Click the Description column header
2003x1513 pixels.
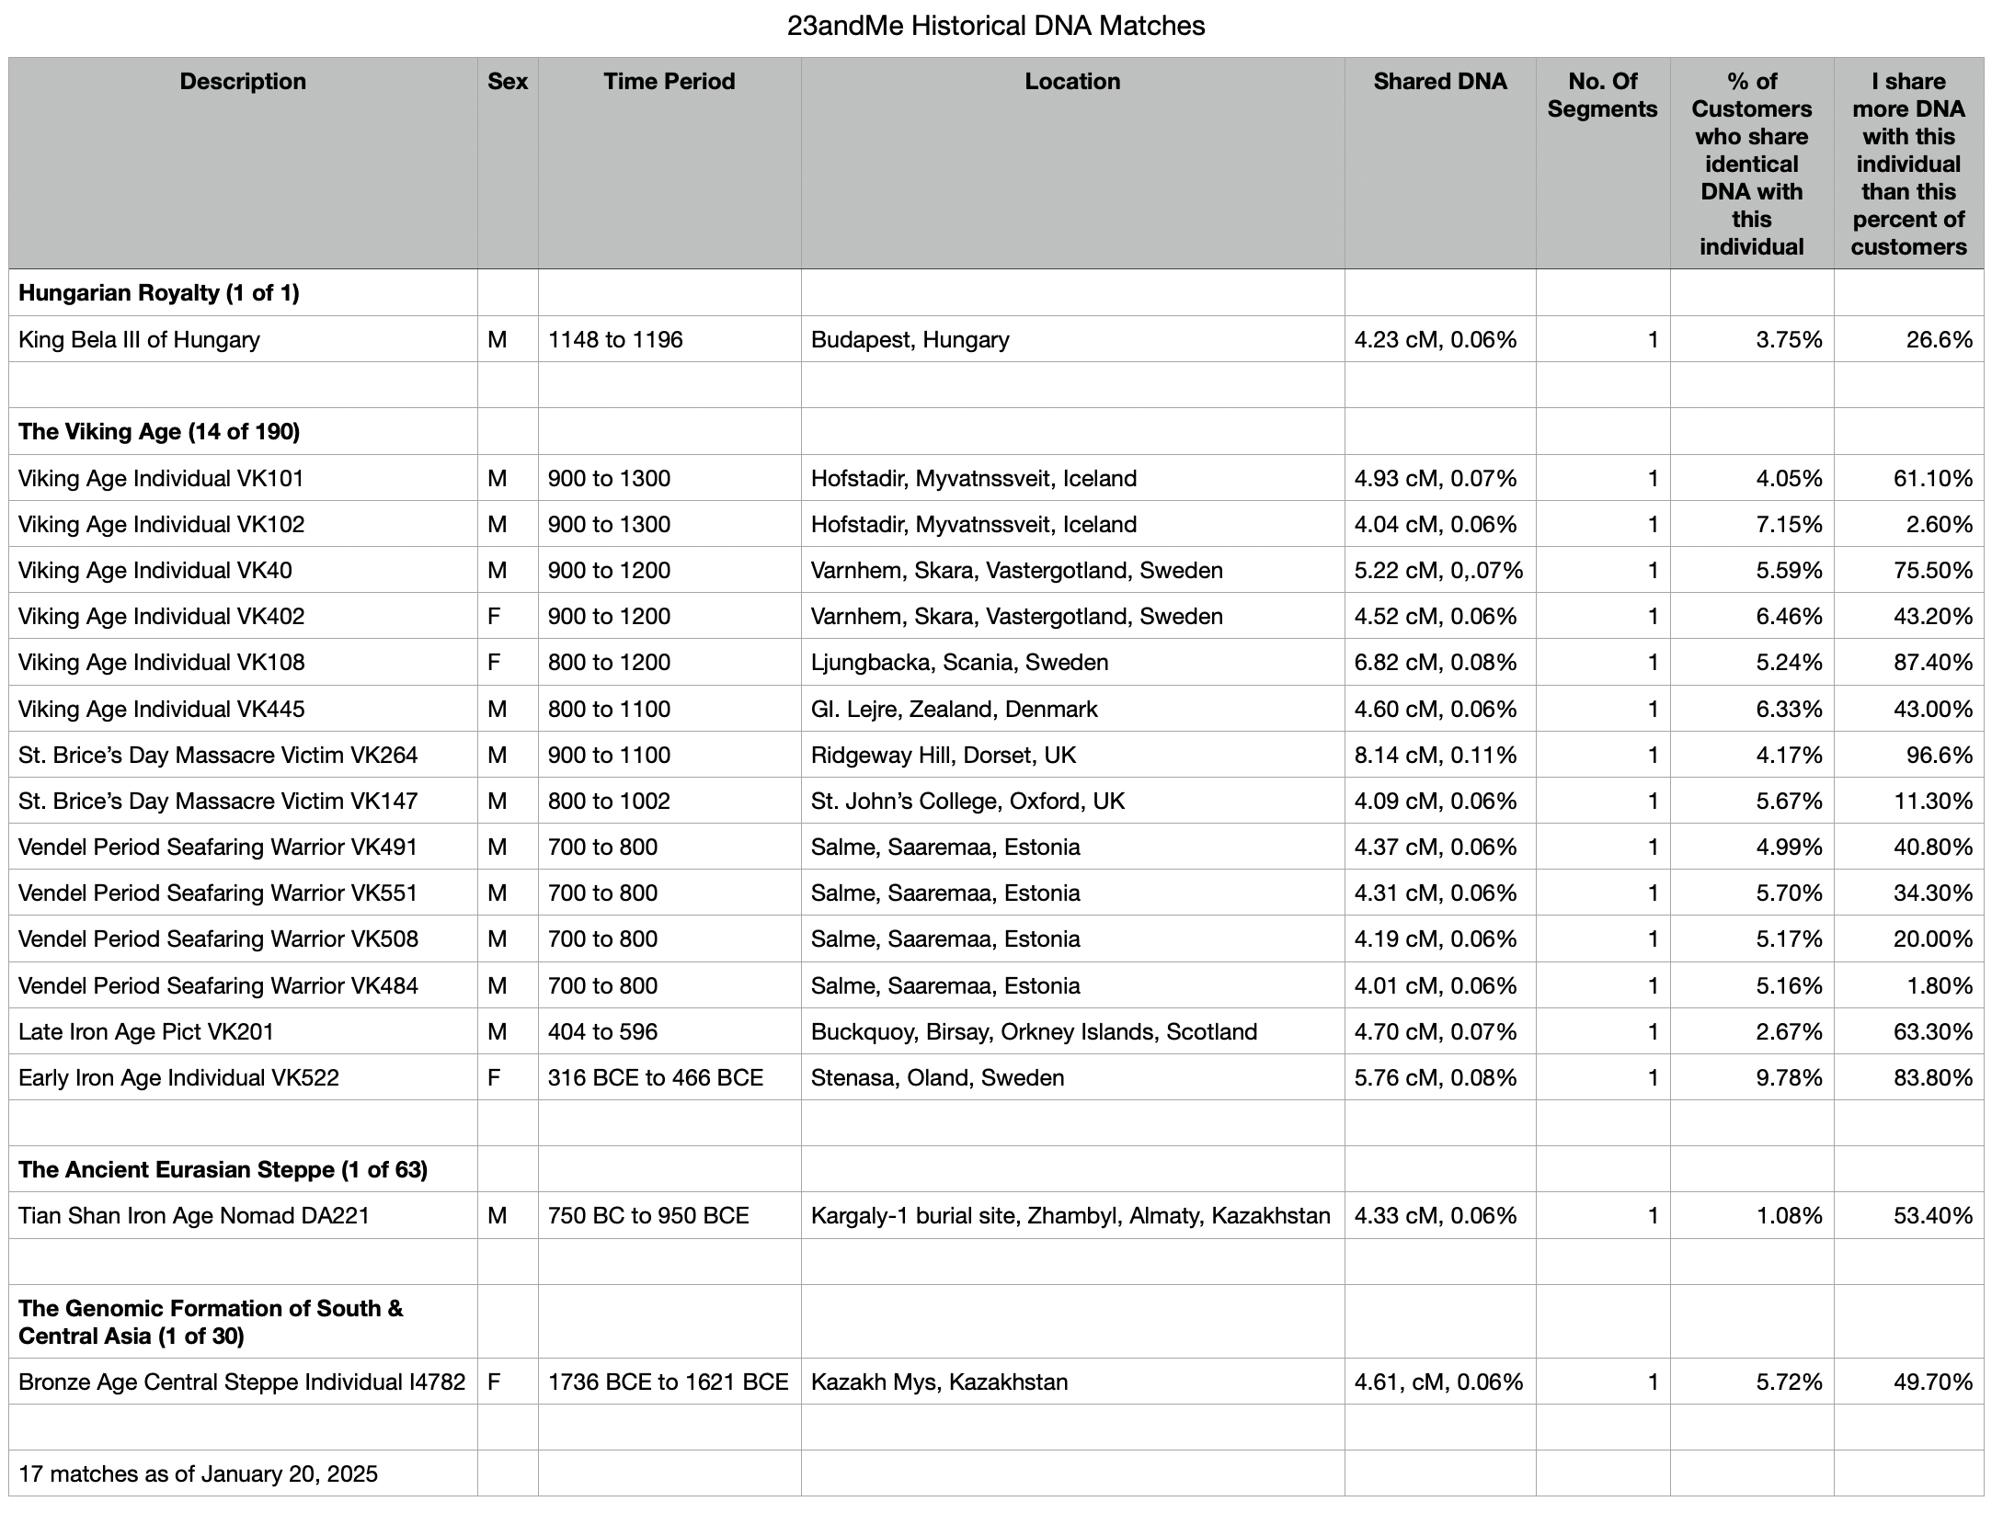pos(243,82)
